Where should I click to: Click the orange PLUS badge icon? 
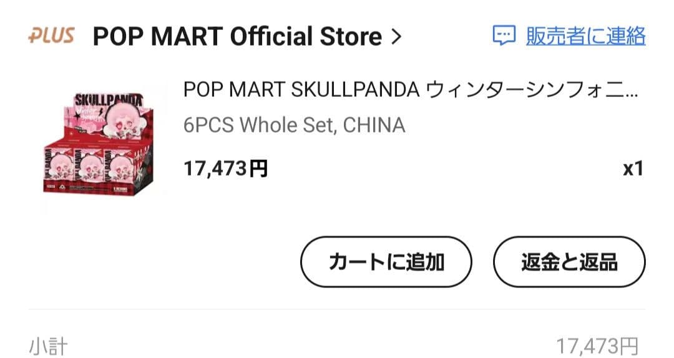pos(51,36)
